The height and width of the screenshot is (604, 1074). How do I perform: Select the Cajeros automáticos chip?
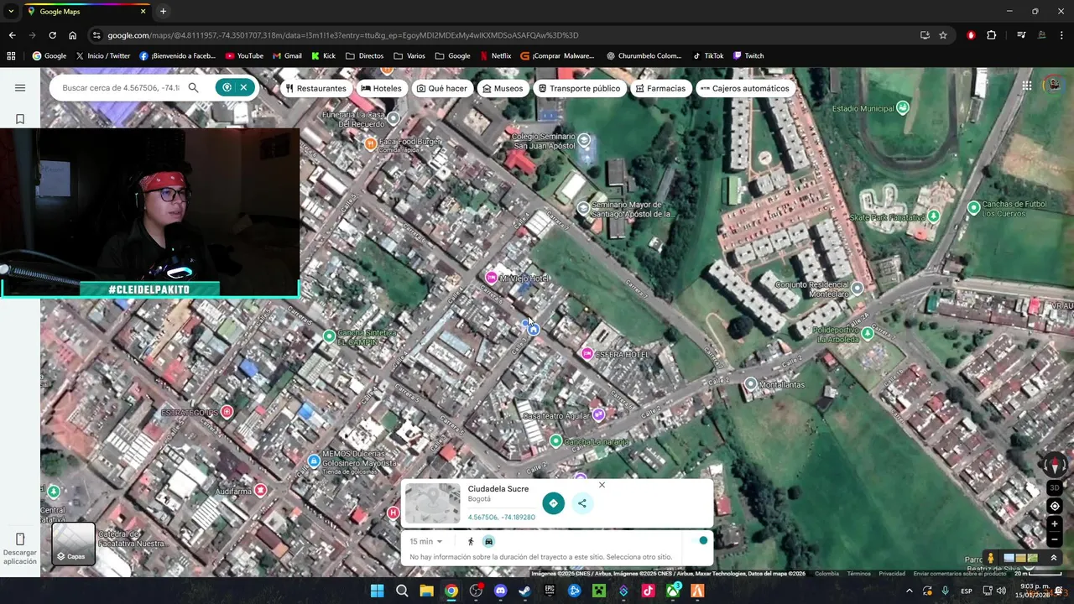click(x=744, y=88)
